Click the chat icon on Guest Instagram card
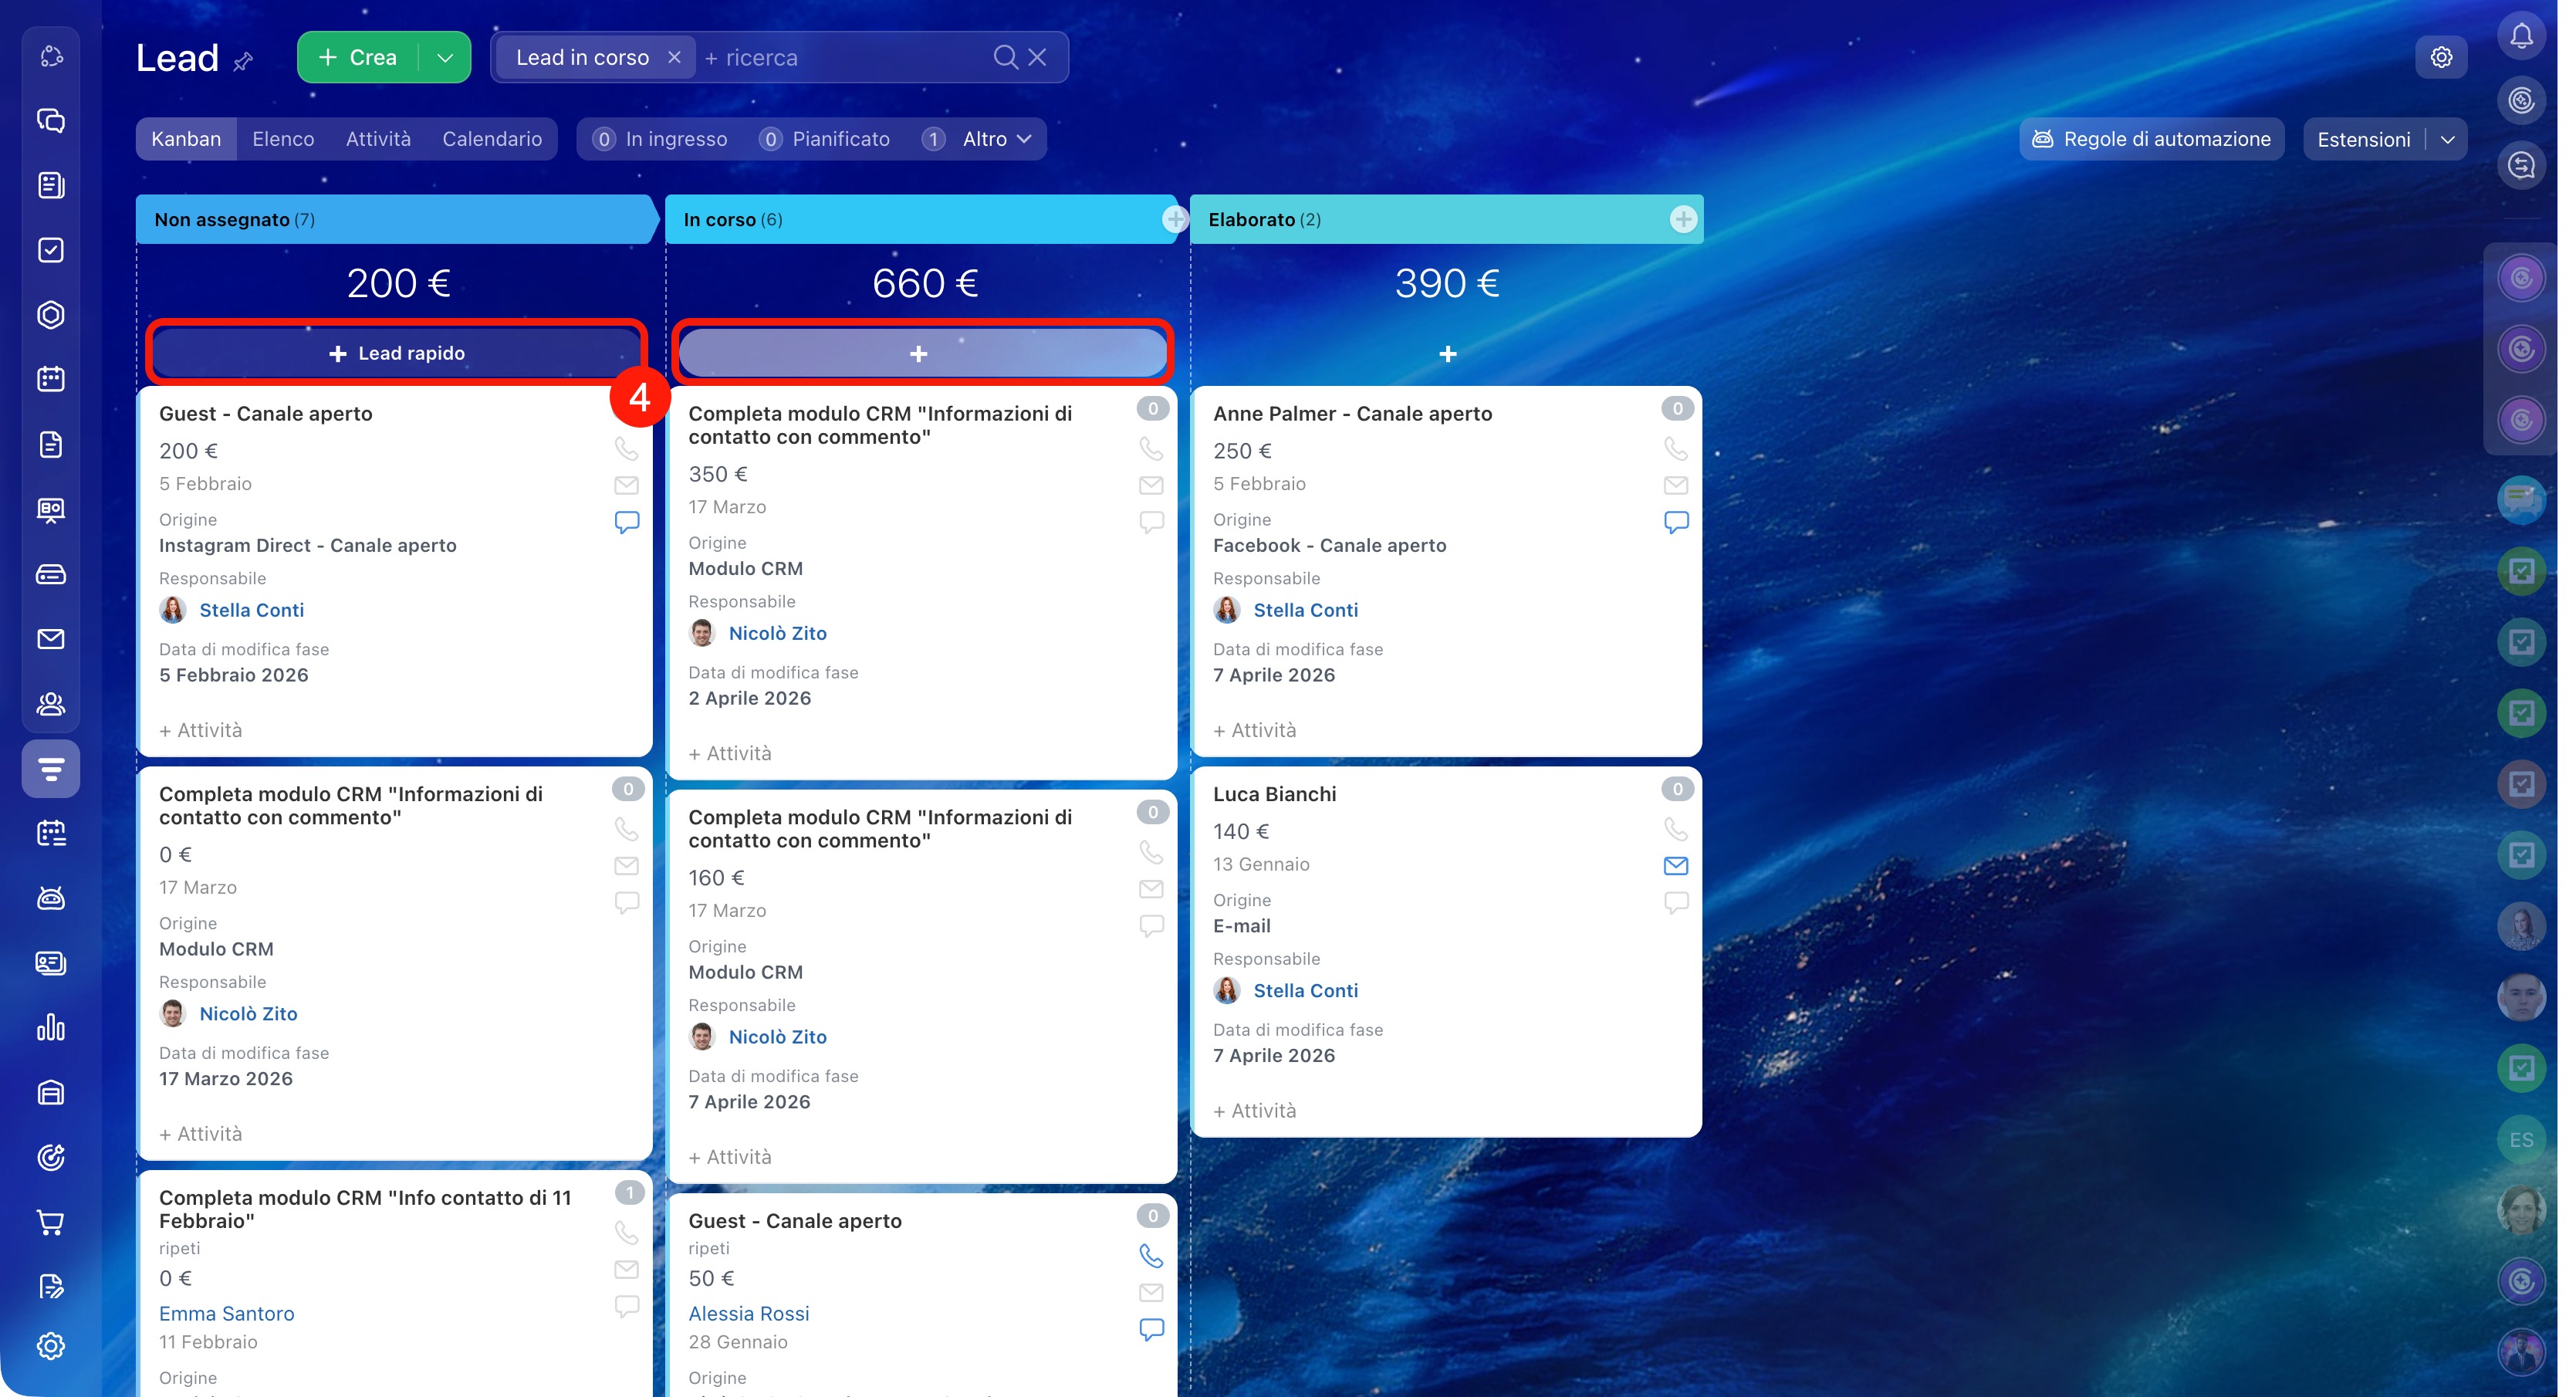Screen dimensions: 2576x1397 pos(627,522)
